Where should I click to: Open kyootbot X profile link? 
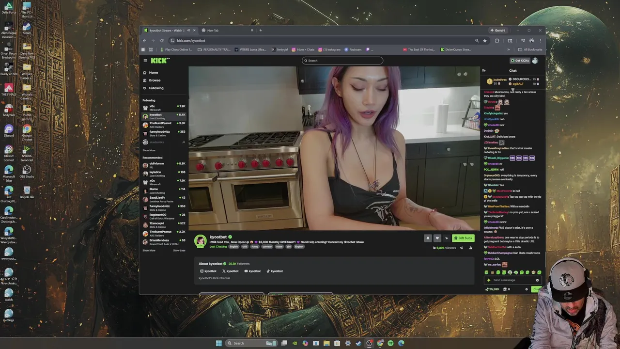point(231,271)
